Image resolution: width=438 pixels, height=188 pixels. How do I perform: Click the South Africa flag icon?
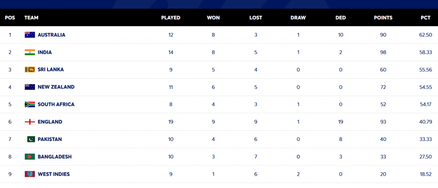pyautogui.click(x=30, y=104)
